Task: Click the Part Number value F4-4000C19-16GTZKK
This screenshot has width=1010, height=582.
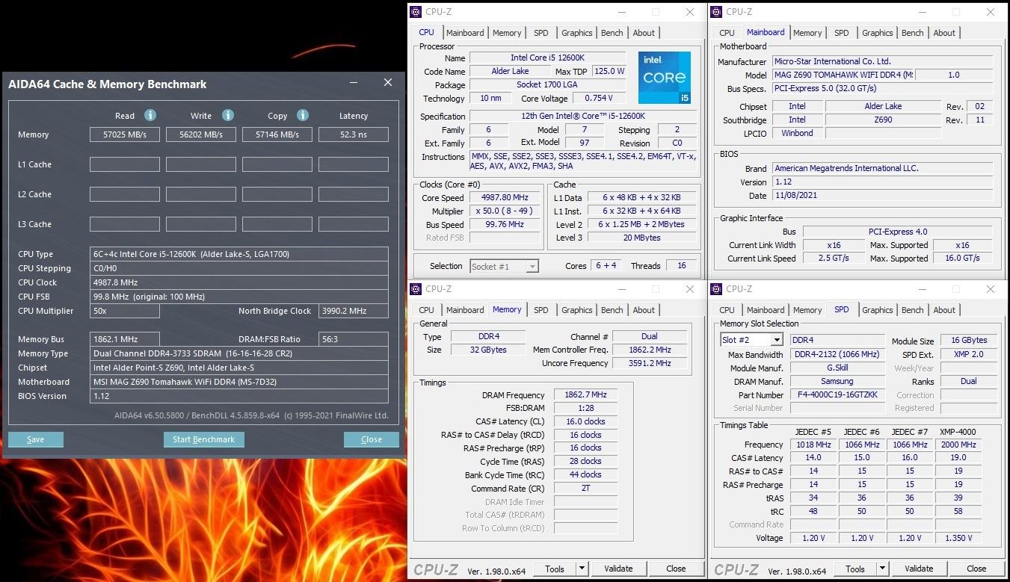Action: [x=837, y=394]
